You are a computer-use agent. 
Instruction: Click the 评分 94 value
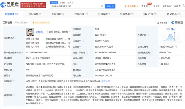coord(173,29)
